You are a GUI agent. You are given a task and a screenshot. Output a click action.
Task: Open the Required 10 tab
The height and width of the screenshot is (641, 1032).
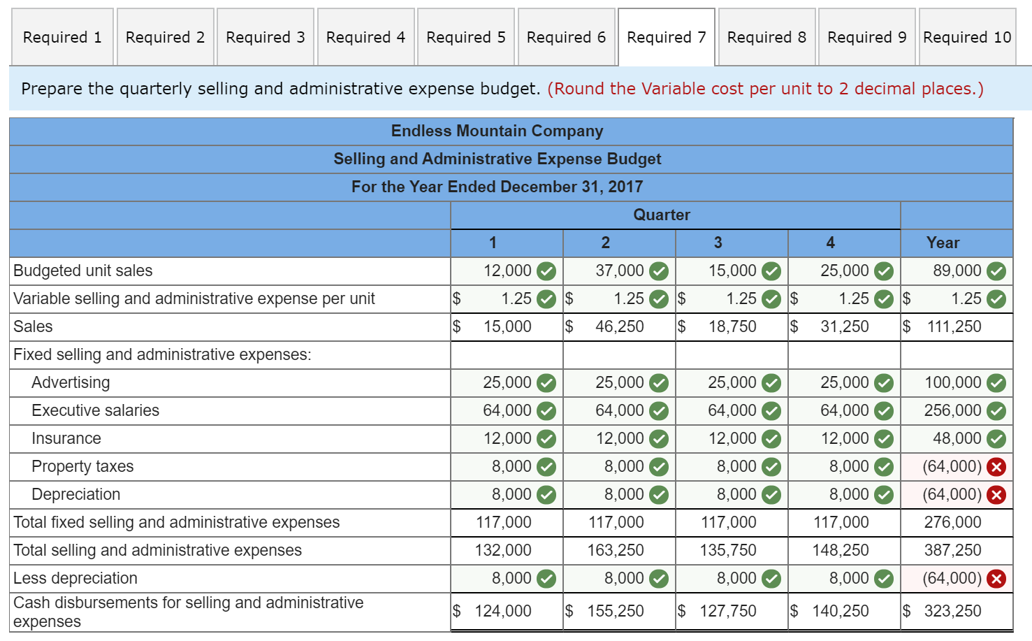click(967, 37)
